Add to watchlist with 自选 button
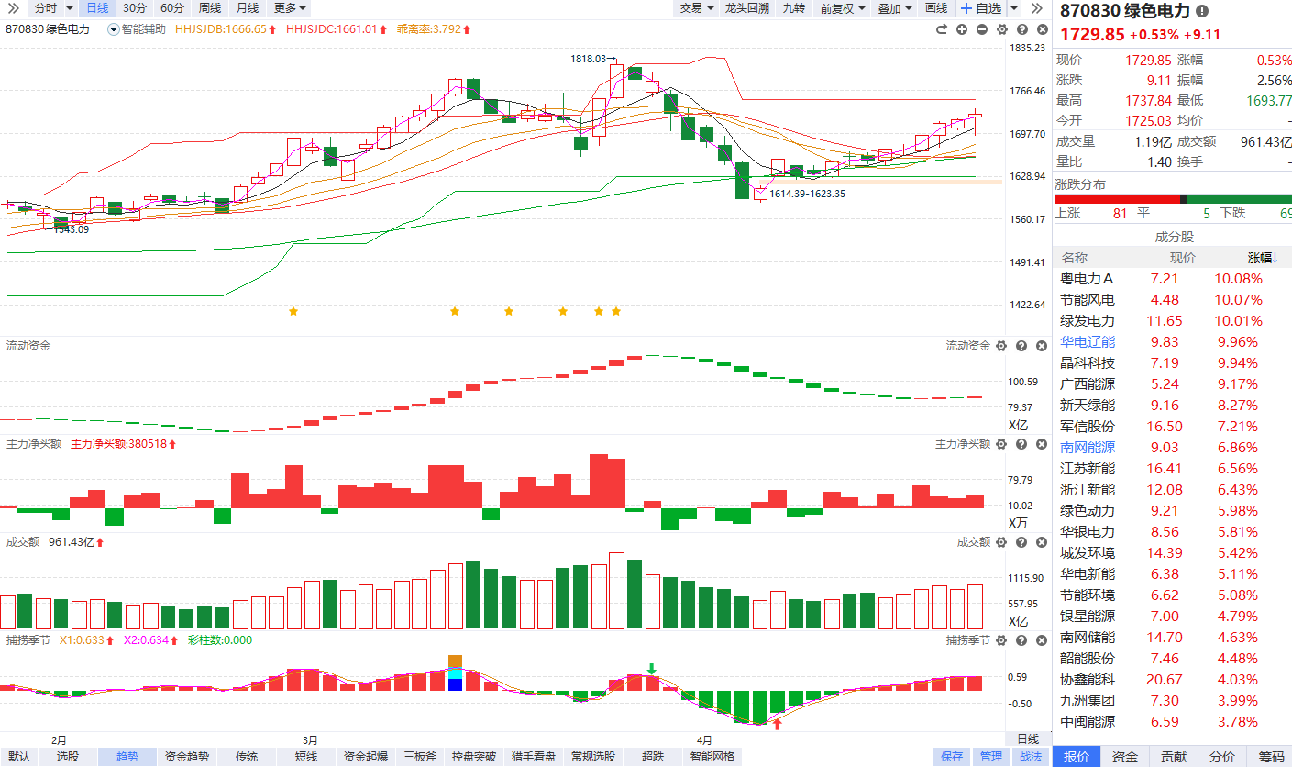 coord(981,8)
